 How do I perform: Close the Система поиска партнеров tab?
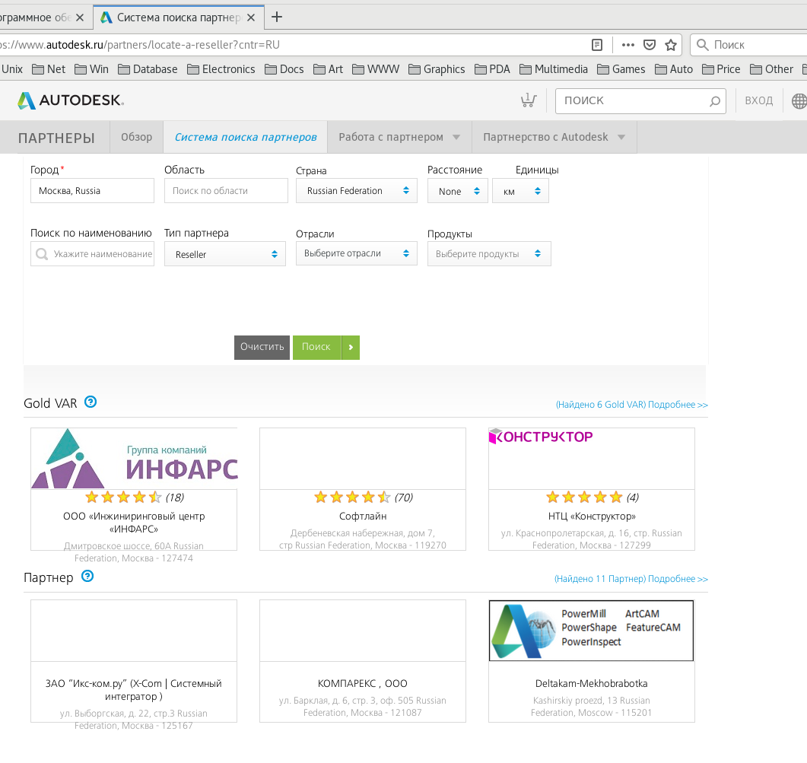pos(251,17)
